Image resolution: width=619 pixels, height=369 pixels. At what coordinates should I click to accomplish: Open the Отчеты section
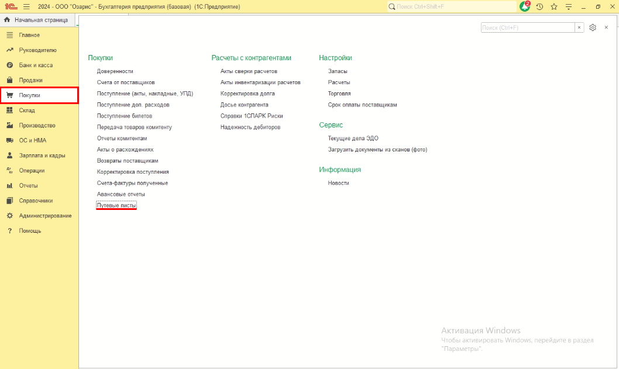click(x=29, y=185)
